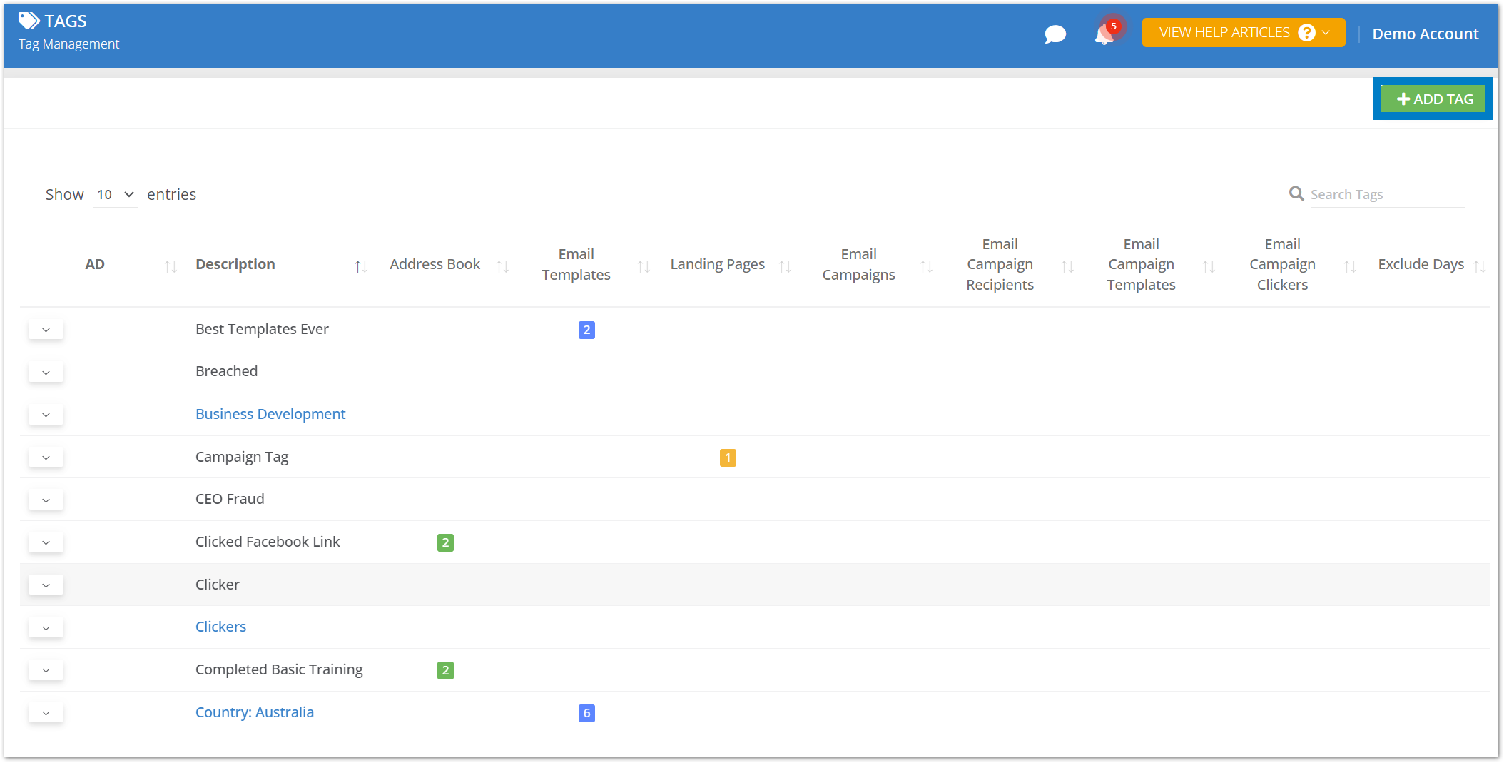Open the Show entries dropdown

114,194
